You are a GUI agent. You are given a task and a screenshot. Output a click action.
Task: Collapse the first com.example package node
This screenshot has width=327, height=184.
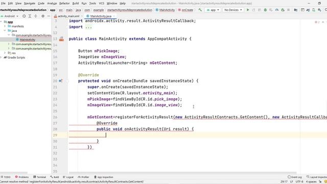[x=9, y=35]
